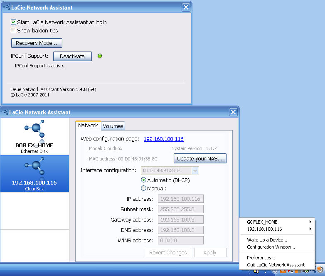The image size is (325, 276).
Task: Select the Automatic (DHCP) radio button
Action: click(143, 180)
